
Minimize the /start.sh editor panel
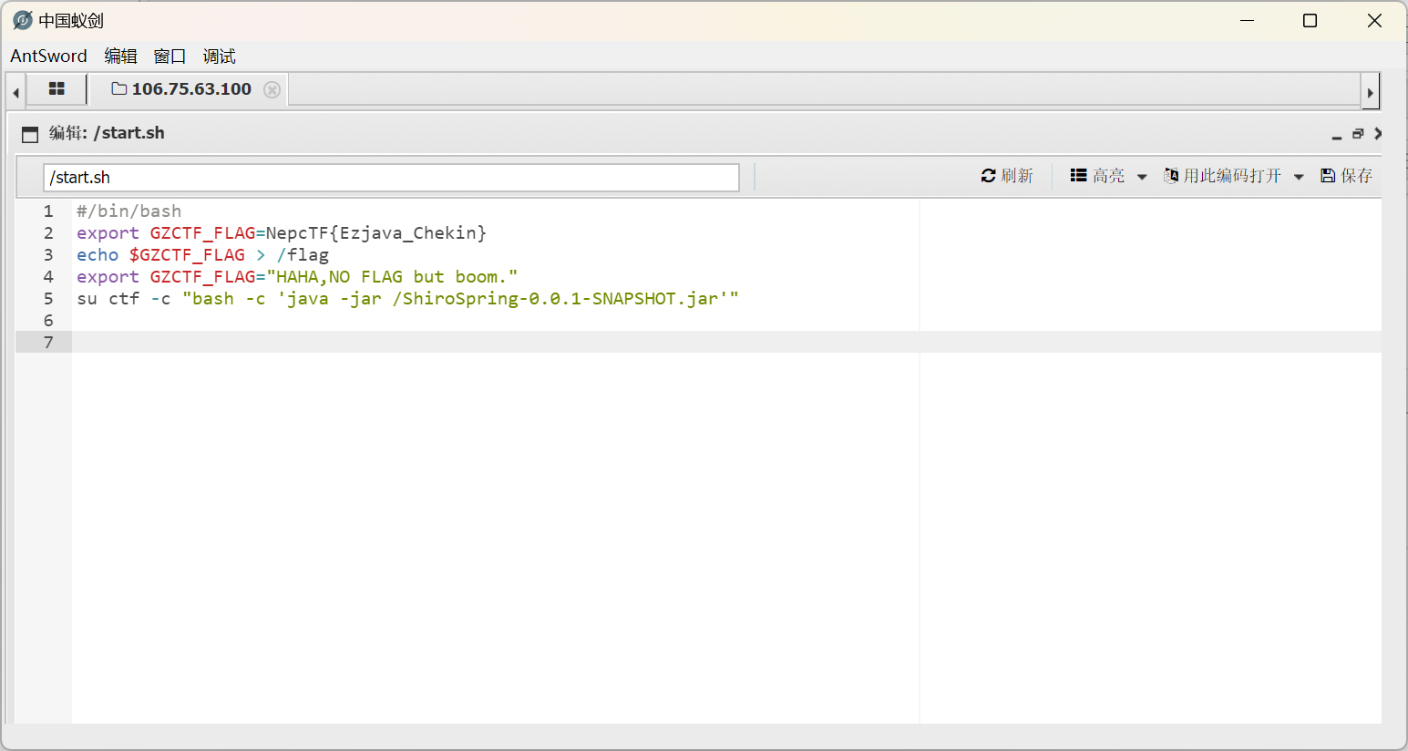point(1337,135)
